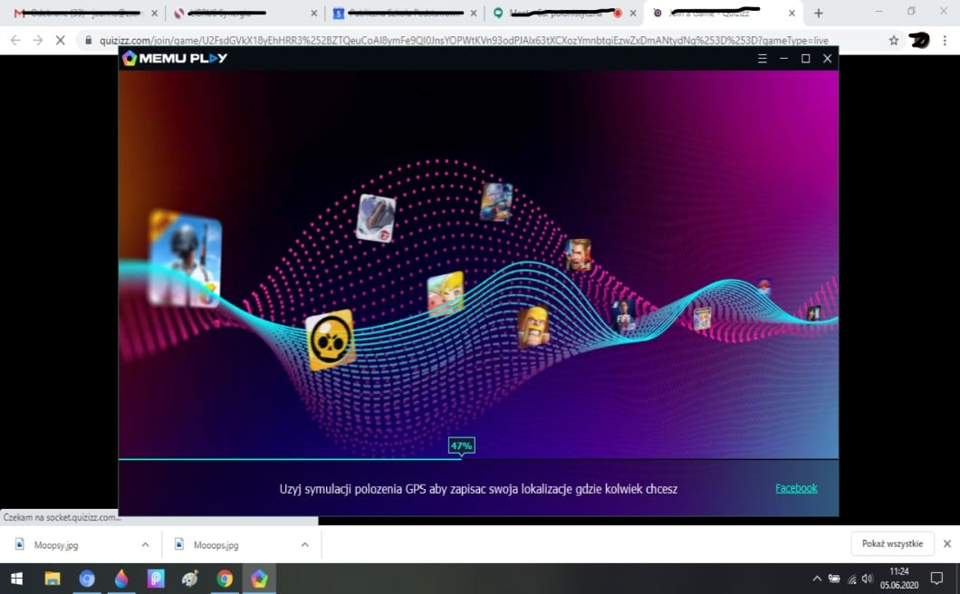Show hidden system tray icons
The height and width of the screenshot is (594, 960).
[x=817, y=579]
